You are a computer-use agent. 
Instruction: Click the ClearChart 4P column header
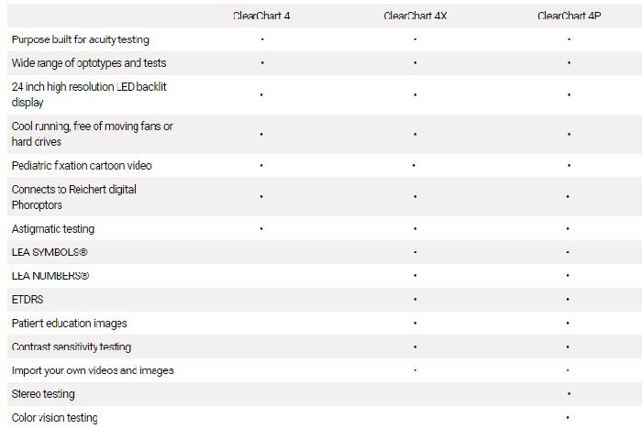tap(568, 16)
